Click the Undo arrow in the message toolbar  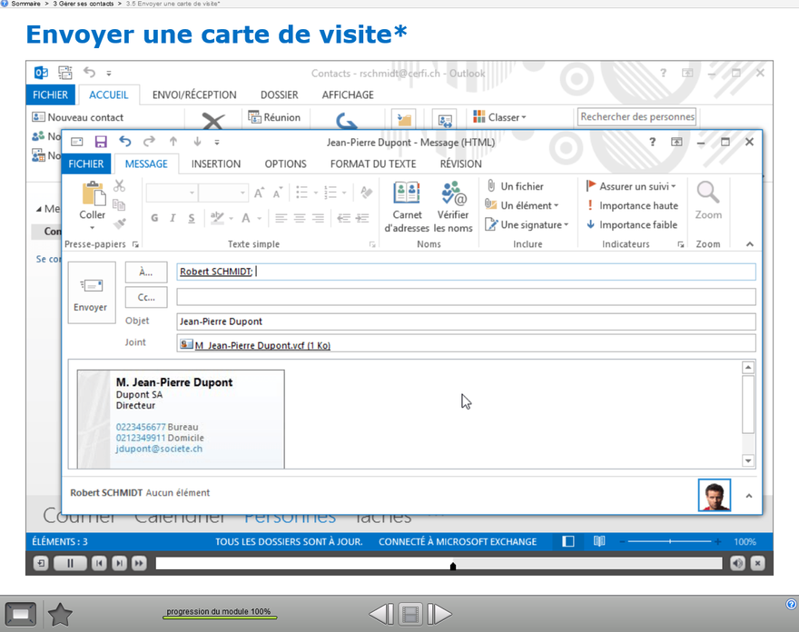tap(125, 142)
